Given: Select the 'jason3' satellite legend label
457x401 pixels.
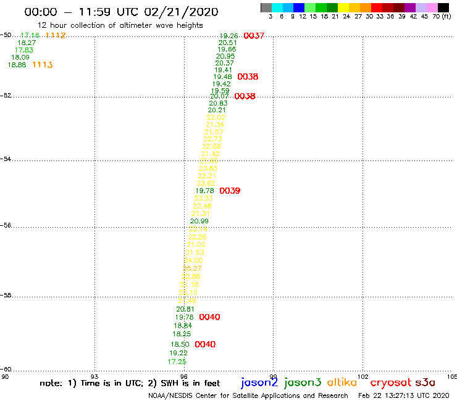Looking at the screenshot, I should coord(303,382).
